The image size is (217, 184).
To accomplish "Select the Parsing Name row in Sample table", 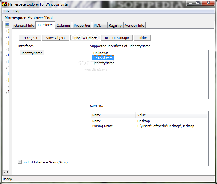I will click(149, 126).
